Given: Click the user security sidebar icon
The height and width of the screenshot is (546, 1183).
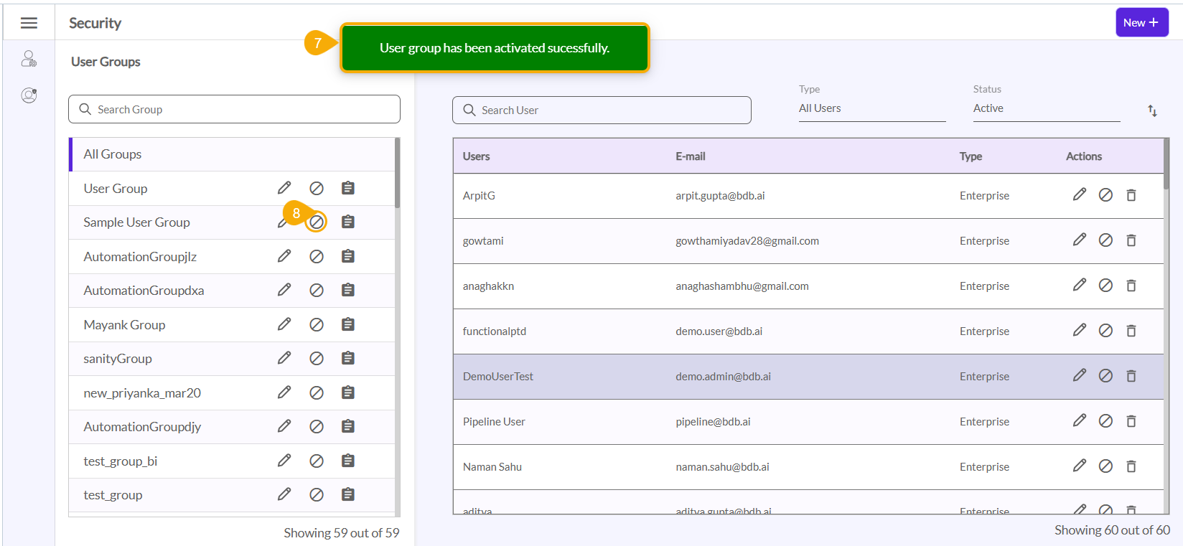Looking at the screenshot, I should coord(29,59).
